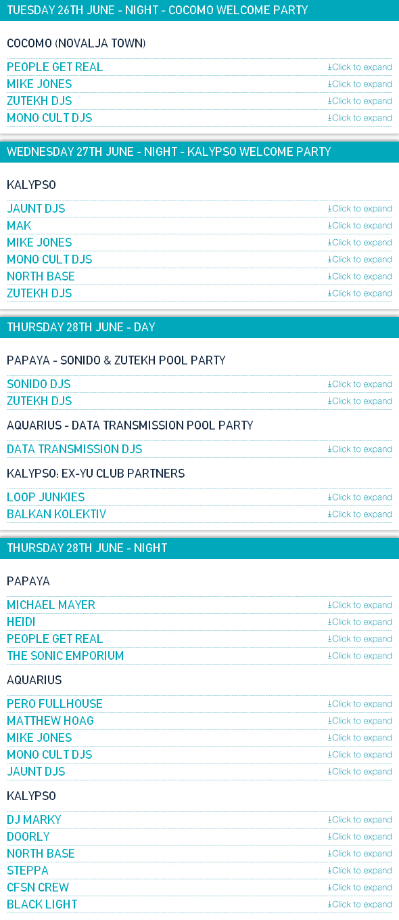Click expand for Heidi's entry
399x920 pixels.
point(360,622)
